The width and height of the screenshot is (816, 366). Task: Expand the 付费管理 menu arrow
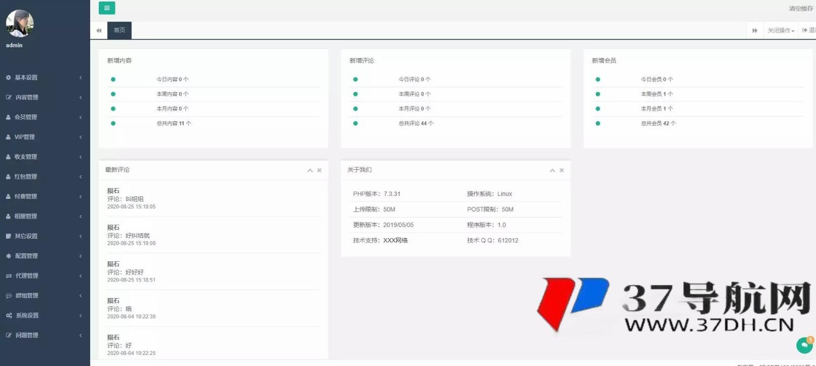pyautogui.click(x=81, y=197)
